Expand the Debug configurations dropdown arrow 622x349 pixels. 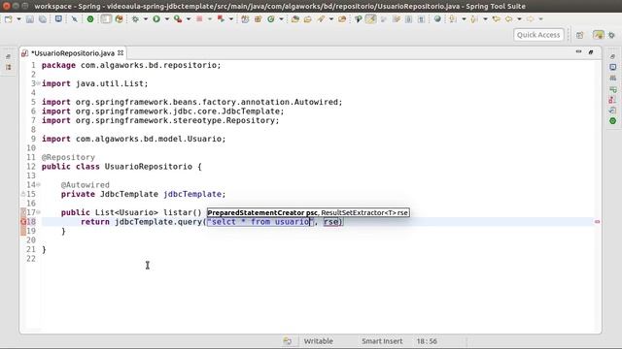pos(146,19)
